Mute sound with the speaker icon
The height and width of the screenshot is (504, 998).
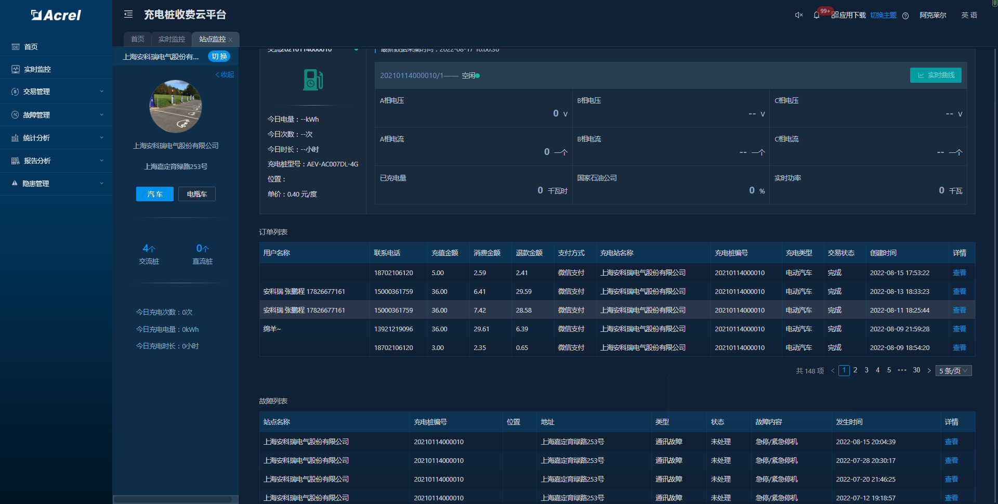pos(799,15)
